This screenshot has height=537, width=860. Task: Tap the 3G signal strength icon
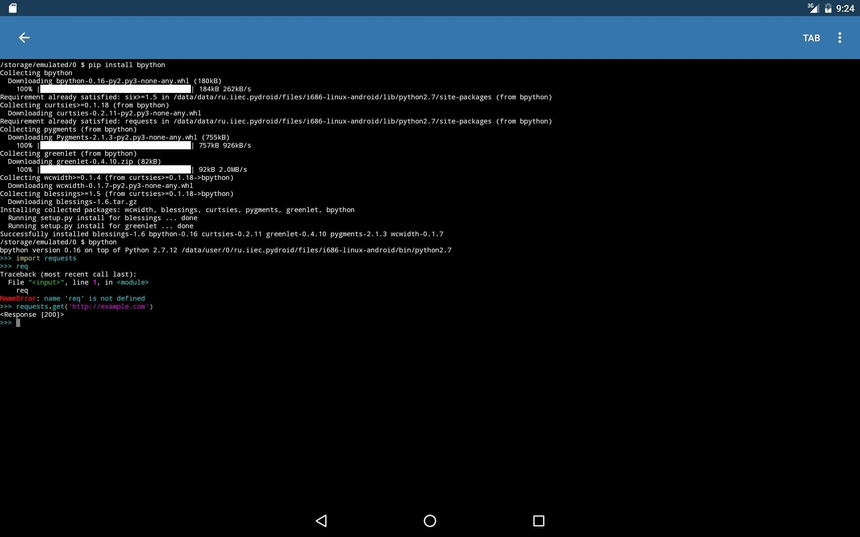click(813, 8)
